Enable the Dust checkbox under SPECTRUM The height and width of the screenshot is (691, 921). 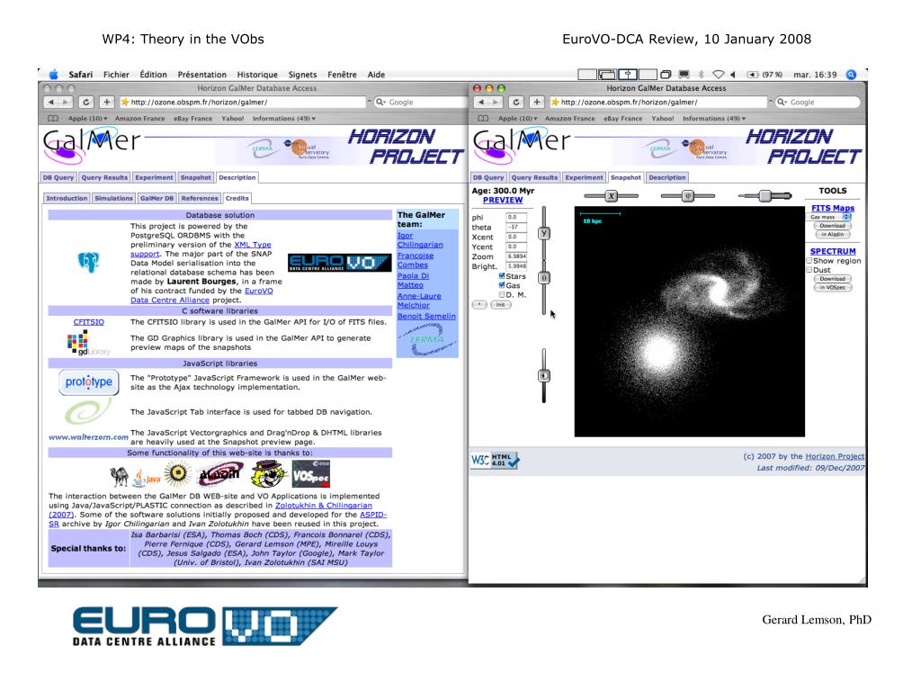pyautogui.click(x=809, y=270)
